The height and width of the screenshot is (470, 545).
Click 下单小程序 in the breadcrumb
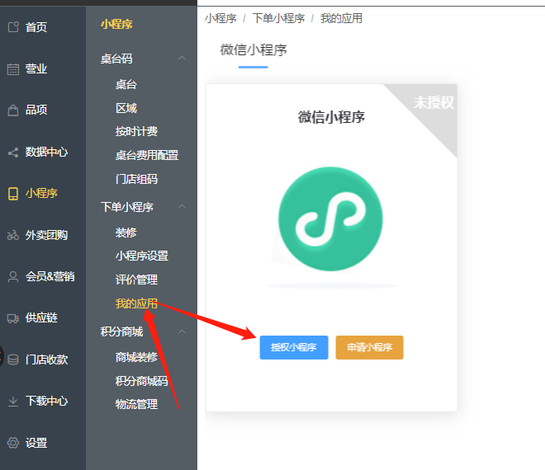coord(278,18)
